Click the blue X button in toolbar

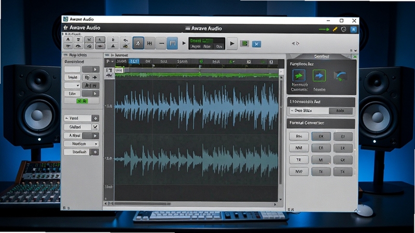(256, 44)
